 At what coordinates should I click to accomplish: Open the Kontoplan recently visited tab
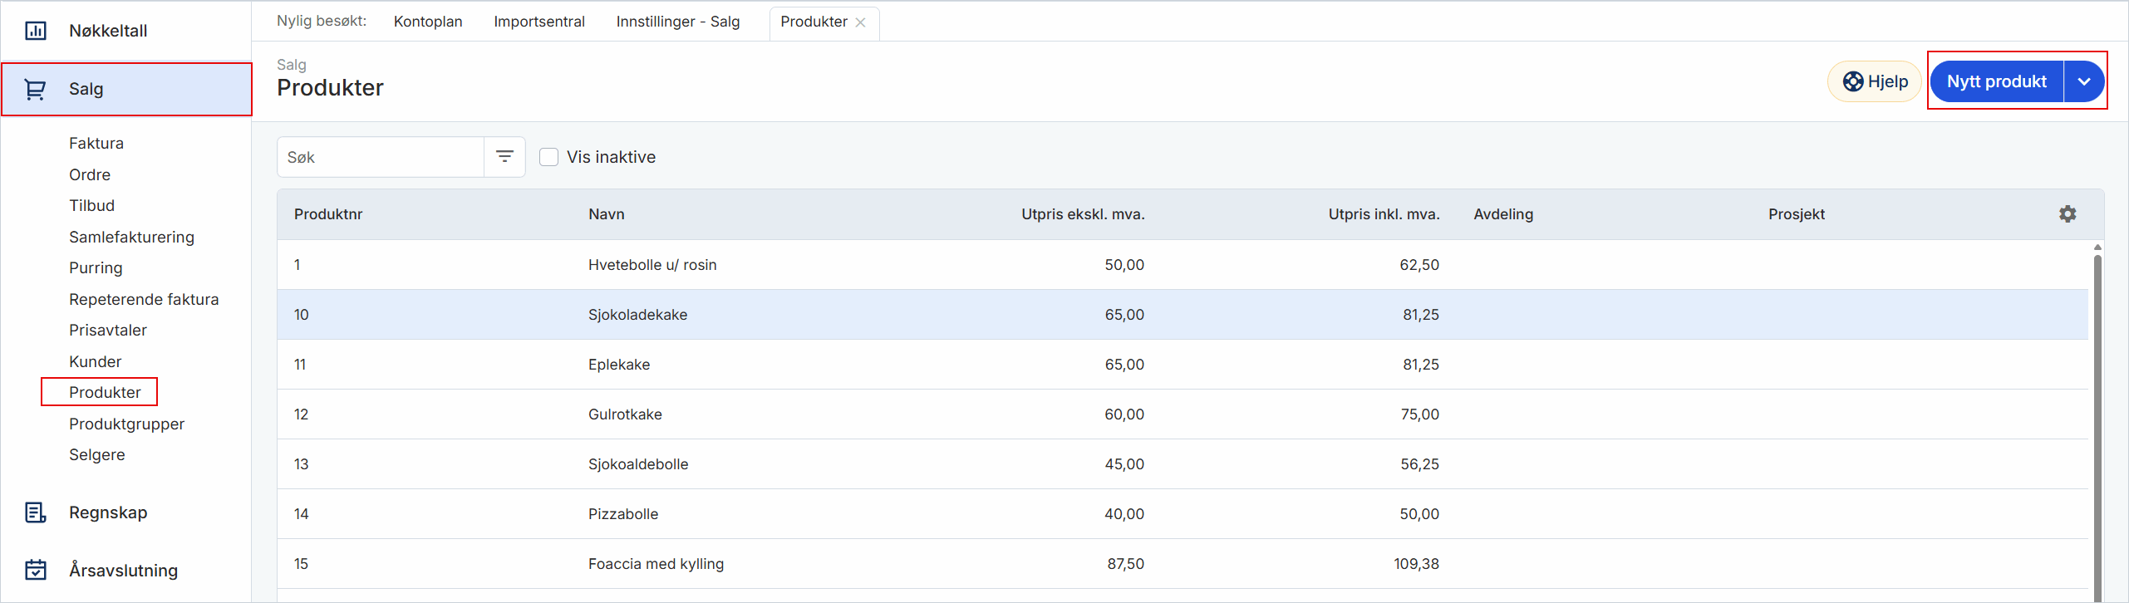pos(428,22)
